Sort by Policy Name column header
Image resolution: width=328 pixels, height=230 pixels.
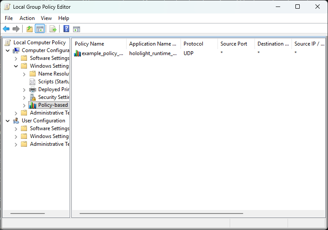[x=99, y=44]
